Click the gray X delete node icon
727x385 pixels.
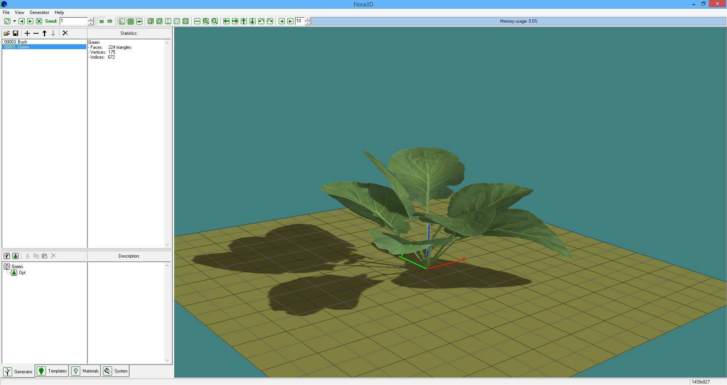click(x=53, y=256)
